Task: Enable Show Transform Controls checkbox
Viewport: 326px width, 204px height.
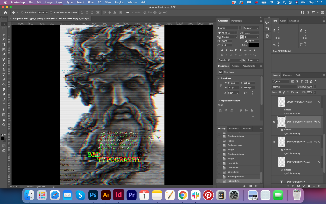Action: coord(51,12)
